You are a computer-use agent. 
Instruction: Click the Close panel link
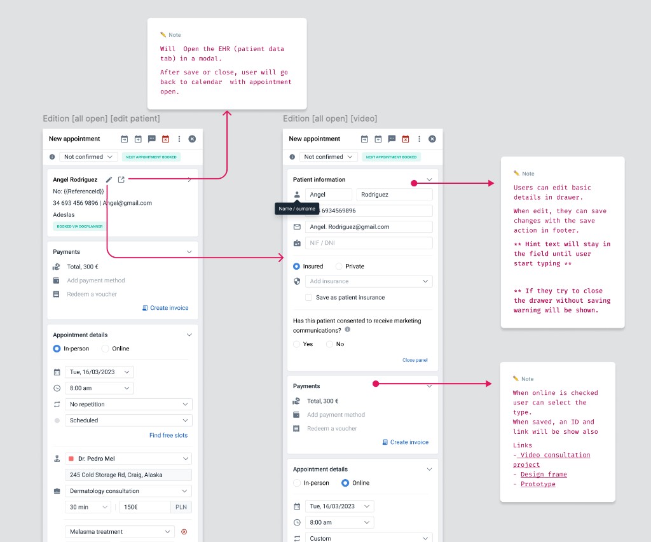pyautogui.click(x=415, y=360)
